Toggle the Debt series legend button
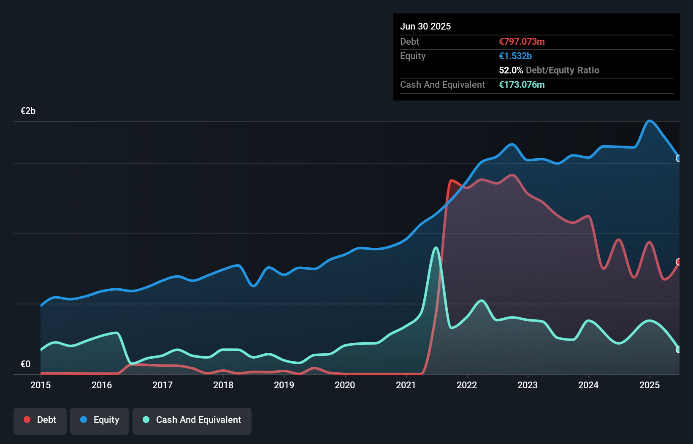 40,421
